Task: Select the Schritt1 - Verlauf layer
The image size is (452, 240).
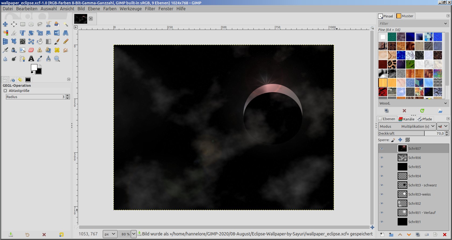Action: (x=422, y=213)
